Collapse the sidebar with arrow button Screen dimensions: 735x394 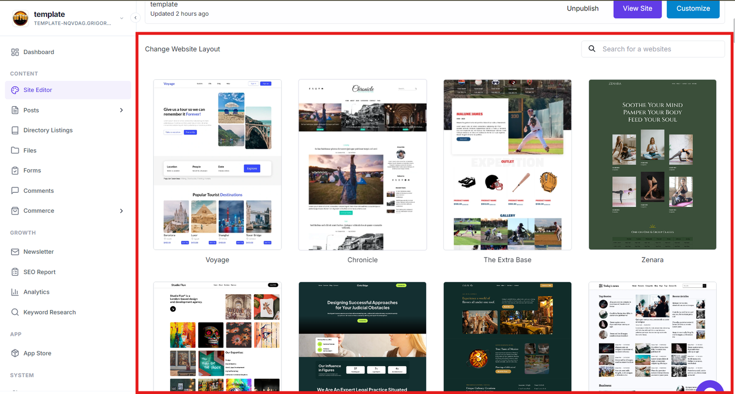click(135, 18)
